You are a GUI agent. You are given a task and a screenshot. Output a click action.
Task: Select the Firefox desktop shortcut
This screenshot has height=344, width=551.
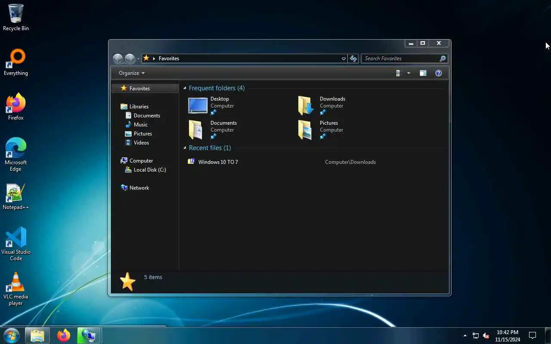click(16, 107)
